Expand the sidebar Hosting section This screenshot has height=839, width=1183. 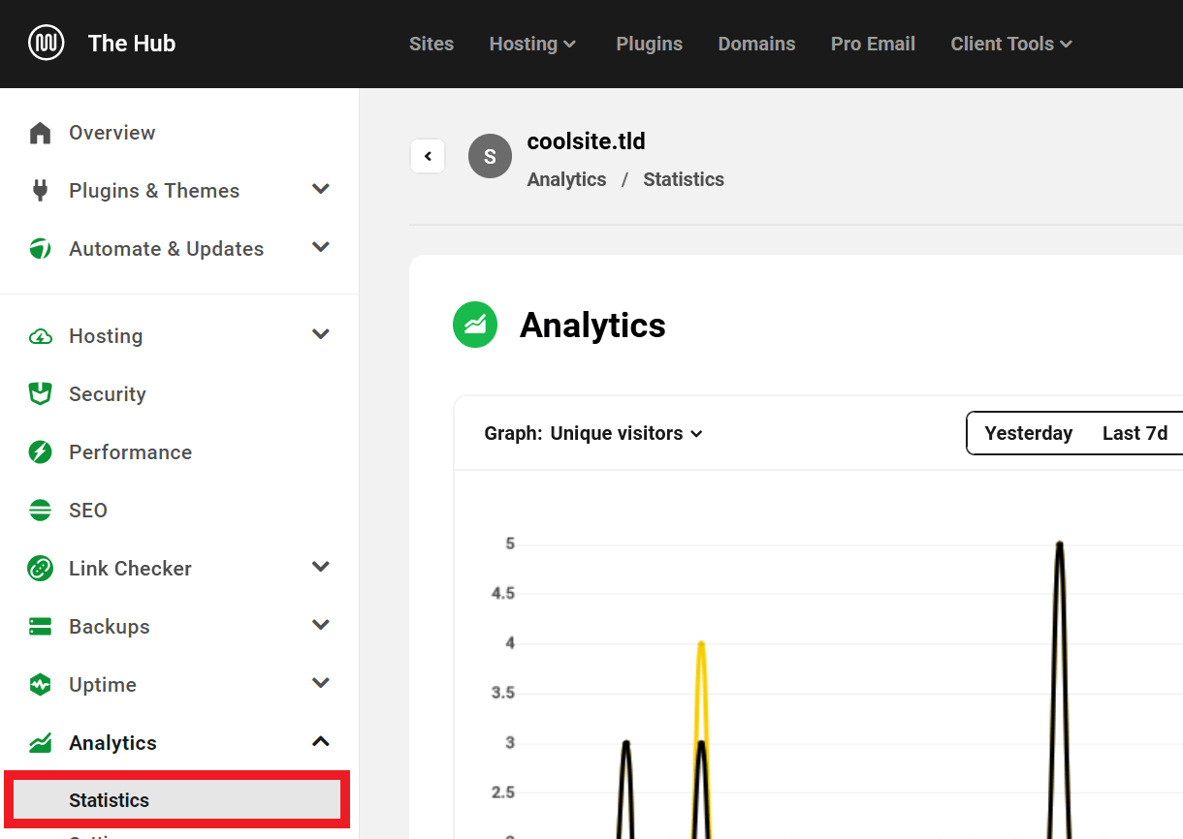click(321, 335)
